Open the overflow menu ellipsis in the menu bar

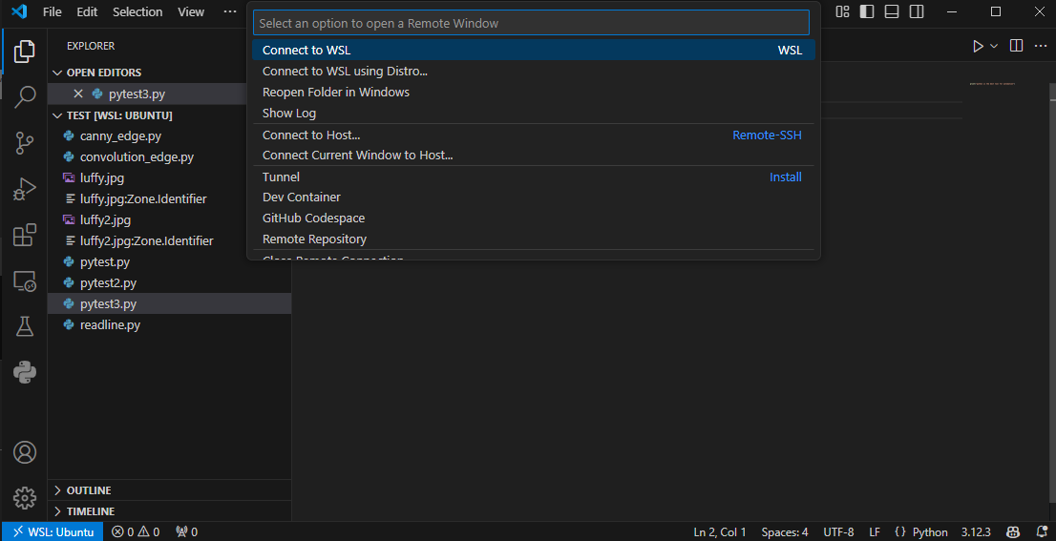(230, 11)
